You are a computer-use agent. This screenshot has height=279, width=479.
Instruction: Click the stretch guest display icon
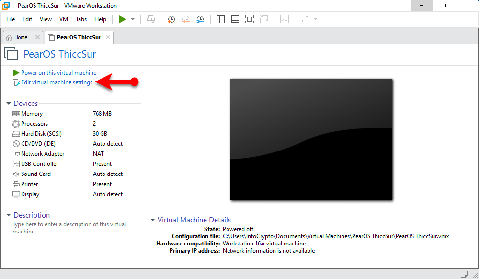pos(305,19)
